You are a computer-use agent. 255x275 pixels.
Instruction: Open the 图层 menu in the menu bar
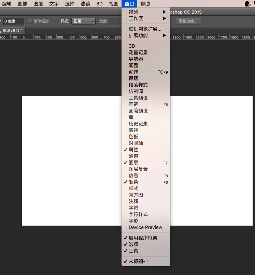tap(38, 4)
